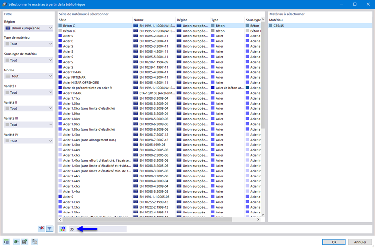Click the green arrow import icon in the footer
This screenshot has height=248, width=375.
point(16,242)
